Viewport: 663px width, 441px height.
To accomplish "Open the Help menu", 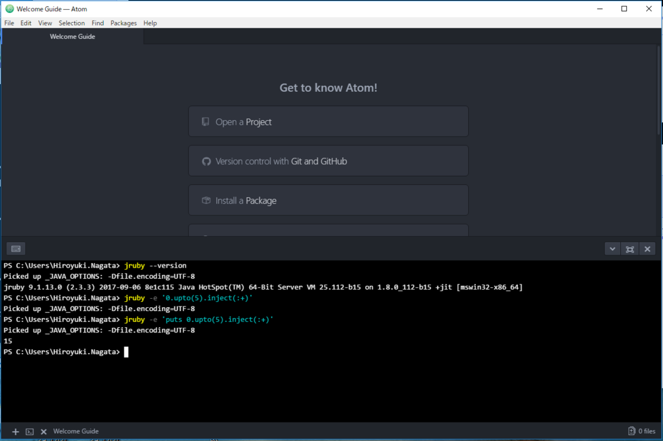I will click(150, 23).
